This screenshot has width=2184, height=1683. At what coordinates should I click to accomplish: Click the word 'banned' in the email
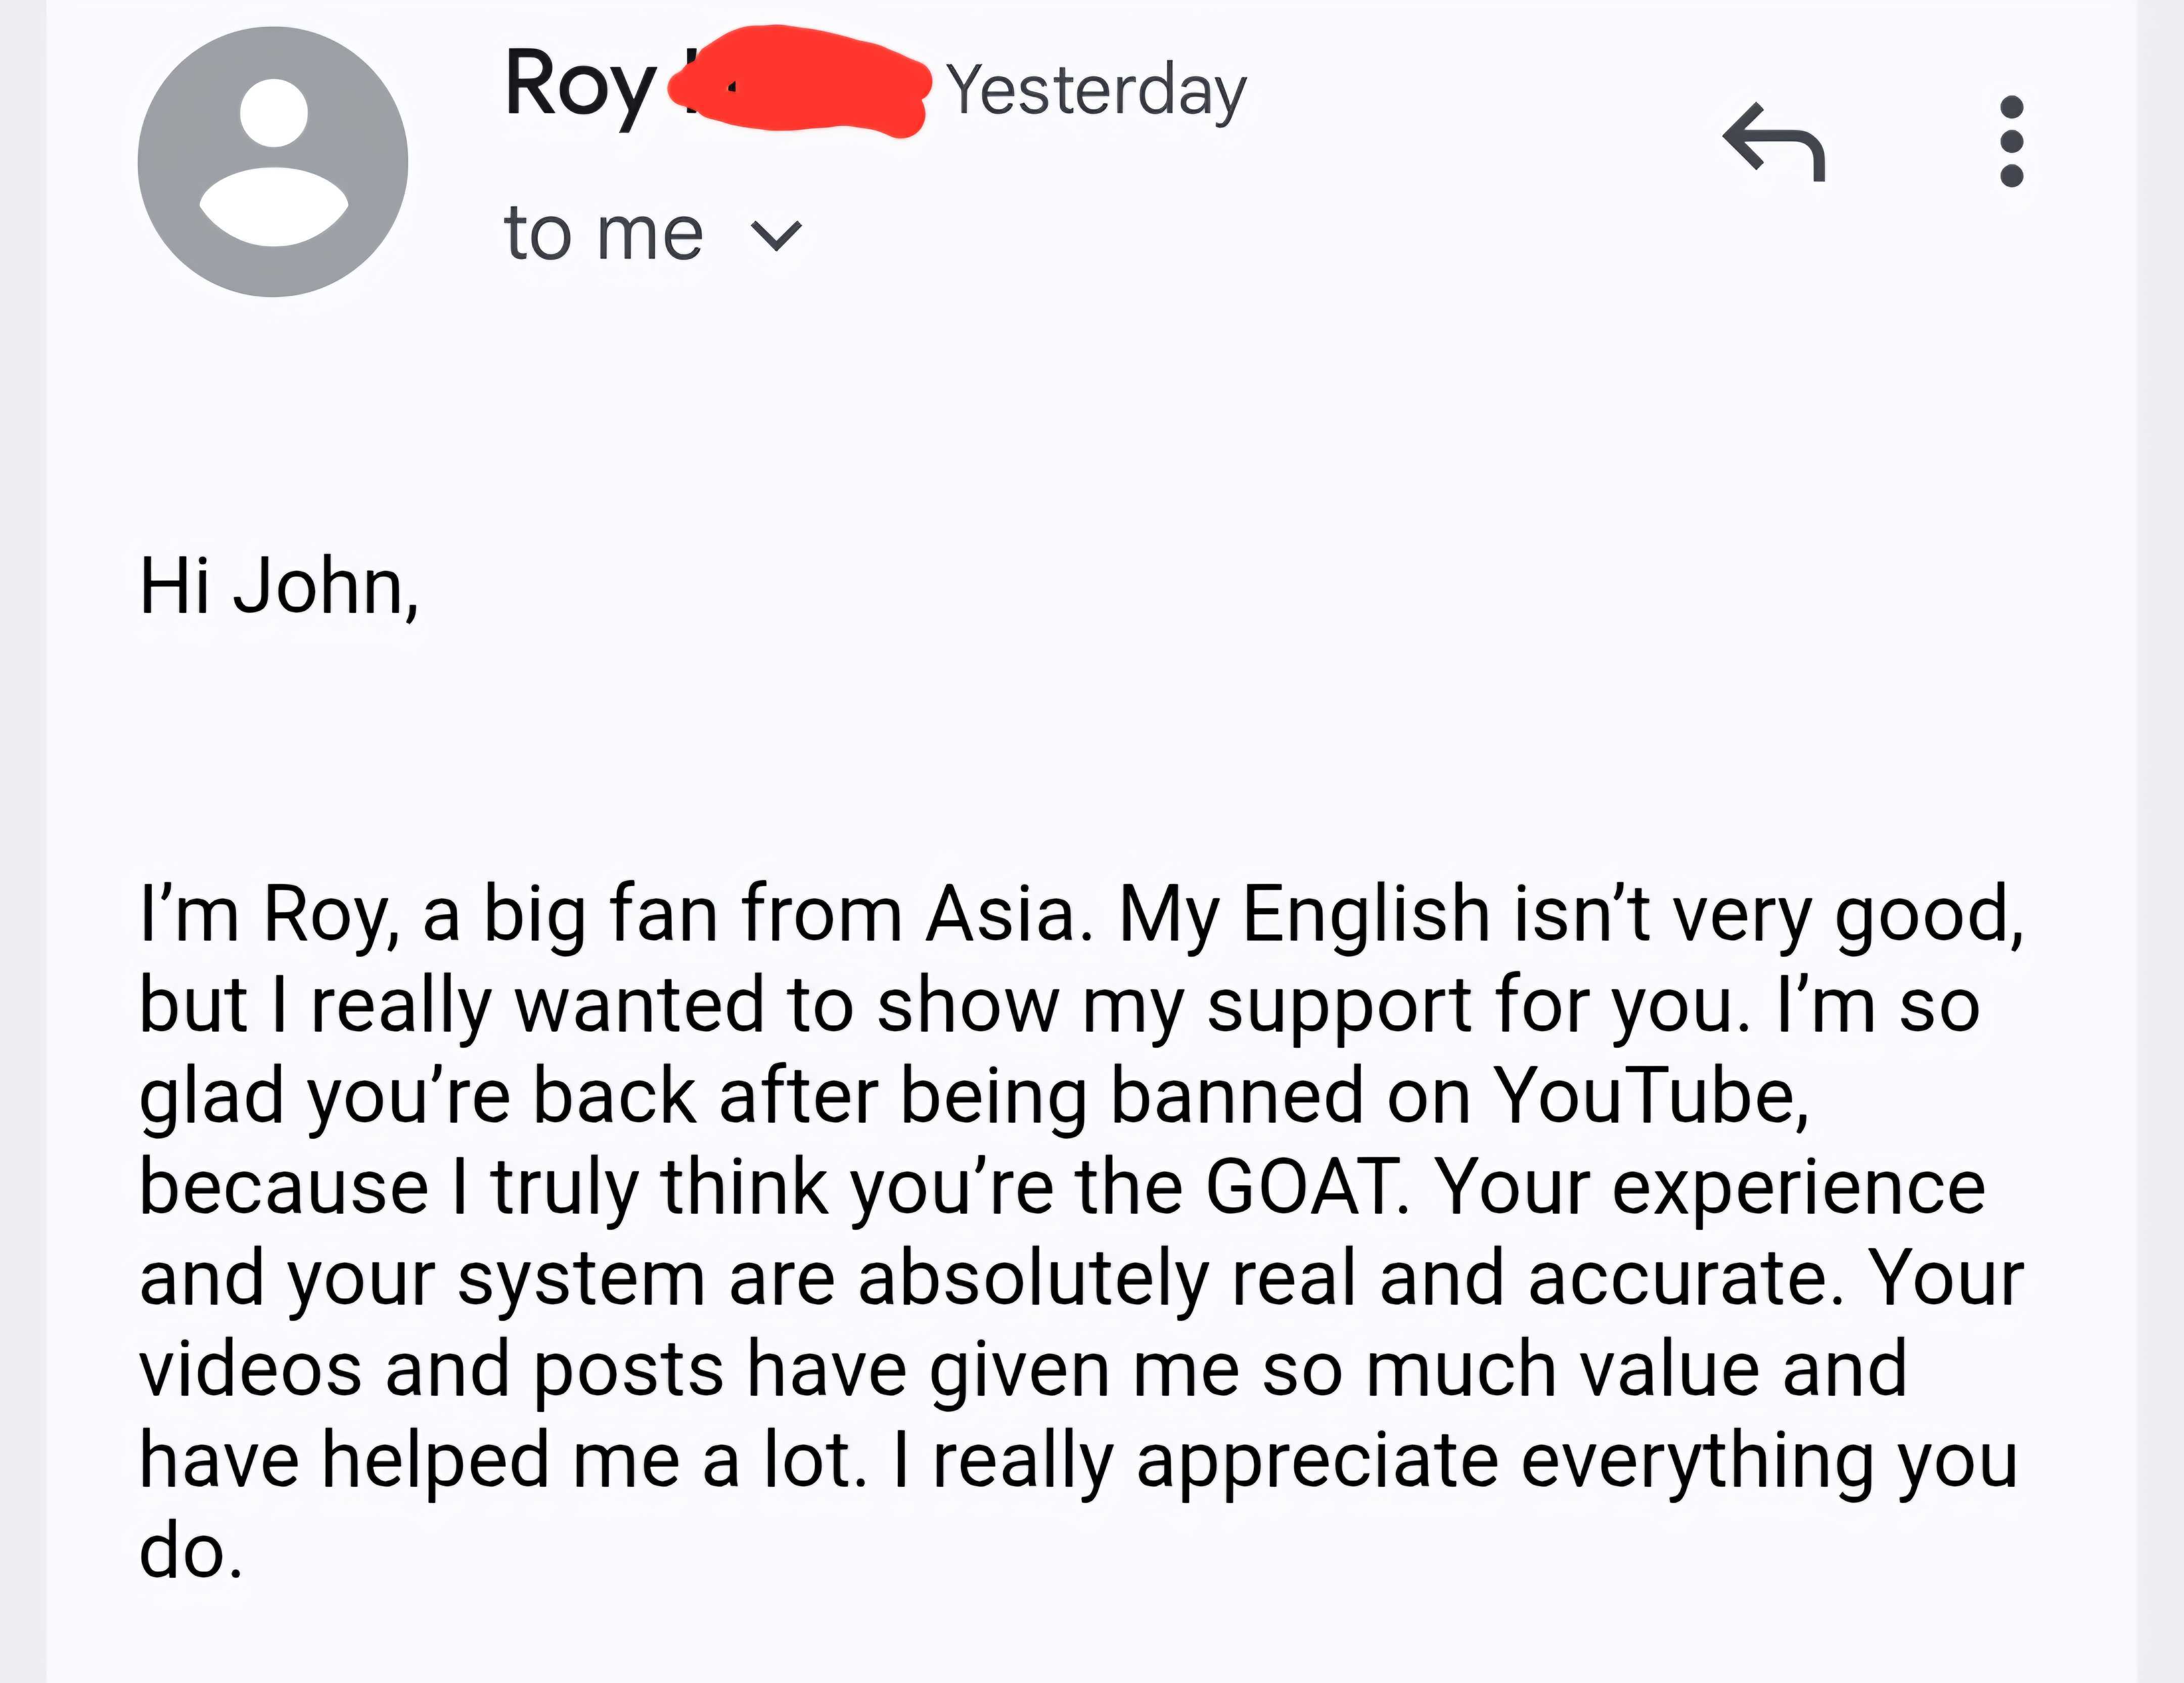click(1237, 1097)
